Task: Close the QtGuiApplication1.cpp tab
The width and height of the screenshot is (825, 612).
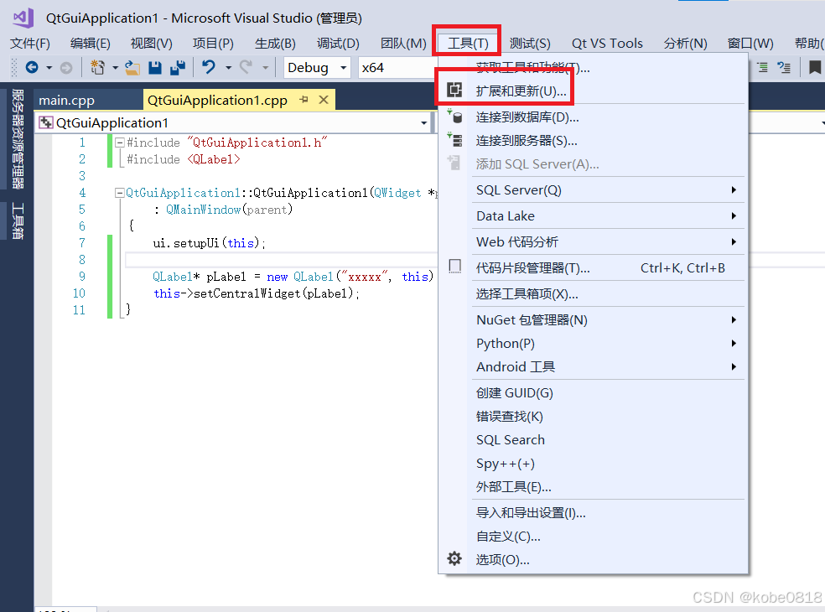Action: (324, 100)
